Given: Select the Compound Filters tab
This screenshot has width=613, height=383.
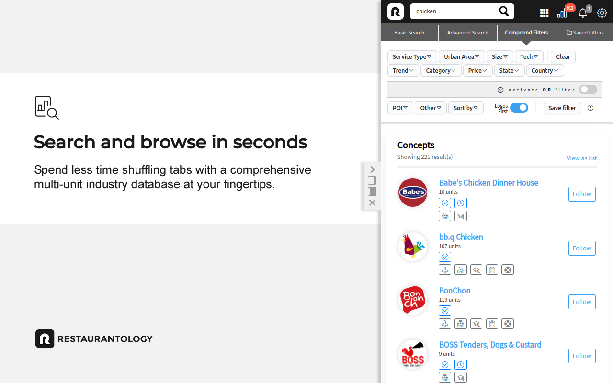Looking at the screenshot, I should [x=526, y=33].
